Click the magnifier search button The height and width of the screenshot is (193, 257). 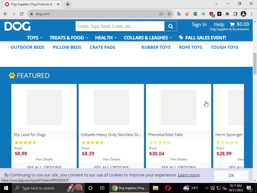(x=171, y=26)
